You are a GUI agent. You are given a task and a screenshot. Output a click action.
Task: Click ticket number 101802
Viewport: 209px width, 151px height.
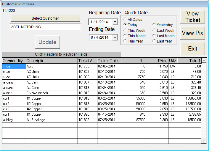[x=87, y=72]
